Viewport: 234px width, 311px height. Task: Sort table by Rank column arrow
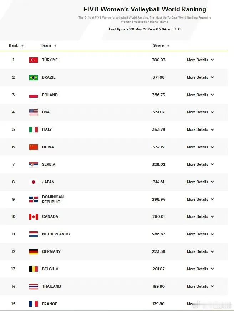click(x=22, y=46)
